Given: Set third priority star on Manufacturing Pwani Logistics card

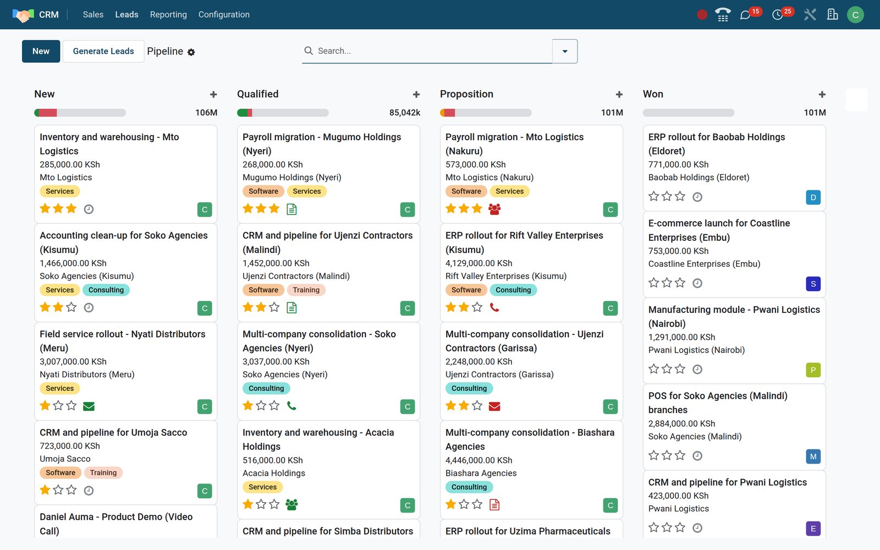Looking at the screenshot, I should tap(680, 369).
